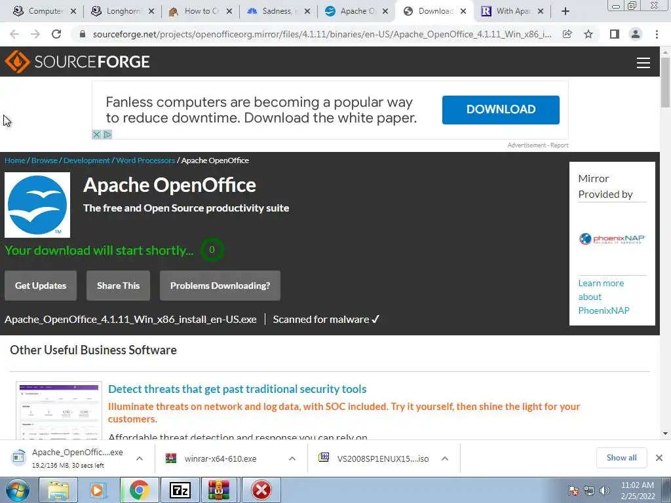Click the download countdown circle

212,250
